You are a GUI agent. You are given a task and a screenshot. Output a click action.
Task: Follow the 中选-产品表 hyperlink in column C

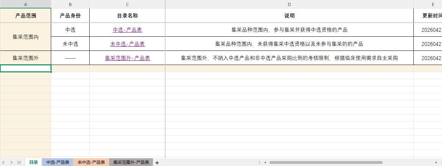tap(127, 30)
